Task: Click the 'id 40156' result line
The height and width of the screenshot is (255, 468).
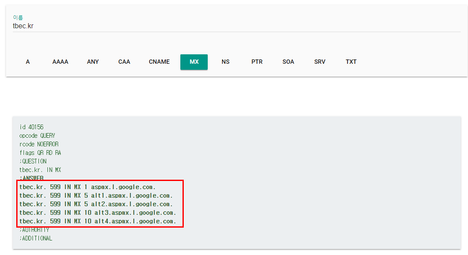Action: tap(31, 127)
